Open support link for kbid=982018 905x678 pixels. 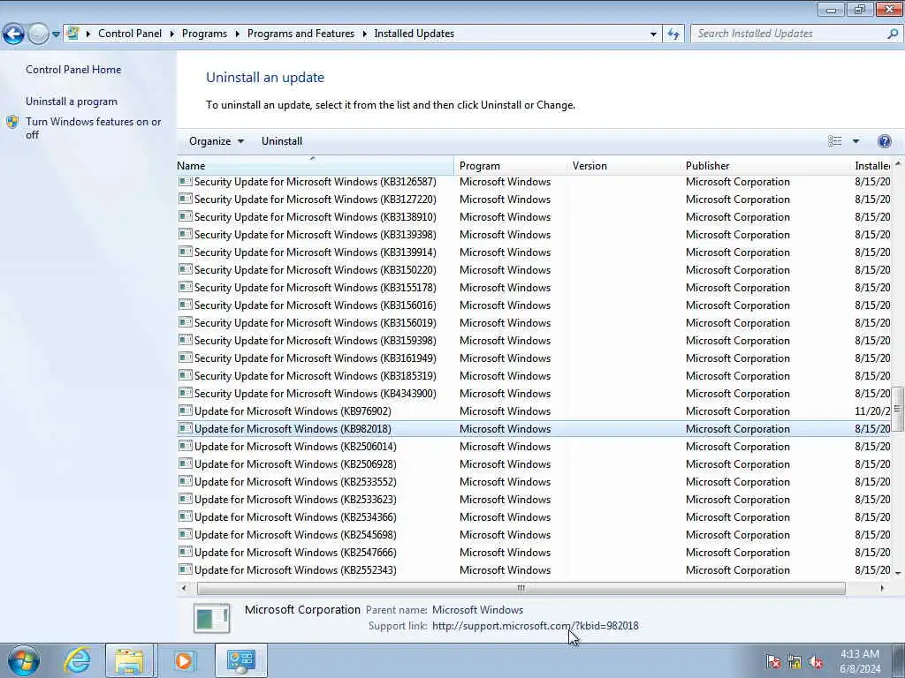(x=535, y=626)
